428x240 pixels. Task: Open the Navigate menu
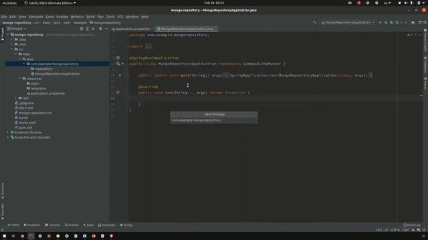coord(36,17)
